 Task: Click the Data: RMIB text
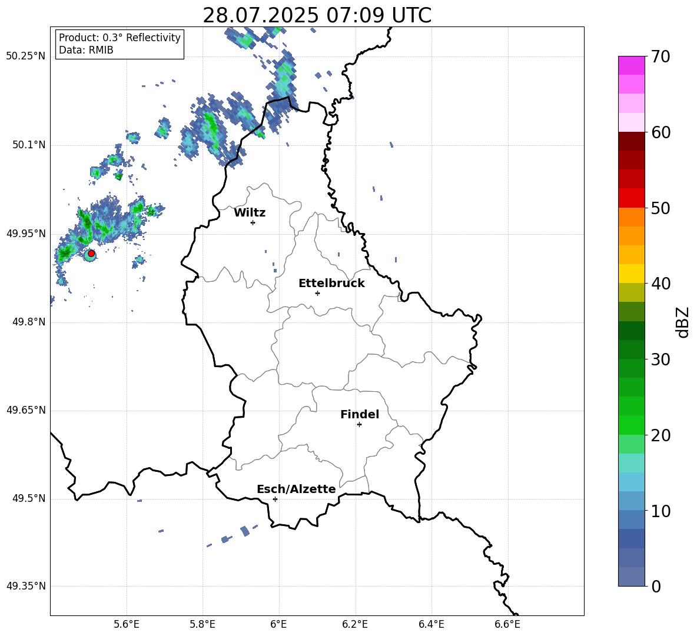(x=86, y=50)
